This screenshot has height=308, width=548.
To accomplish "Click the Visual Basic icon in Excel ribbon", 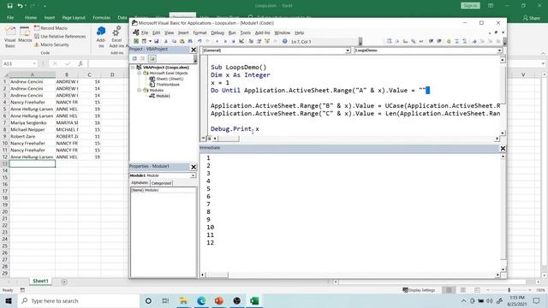I will pos(10,37).
